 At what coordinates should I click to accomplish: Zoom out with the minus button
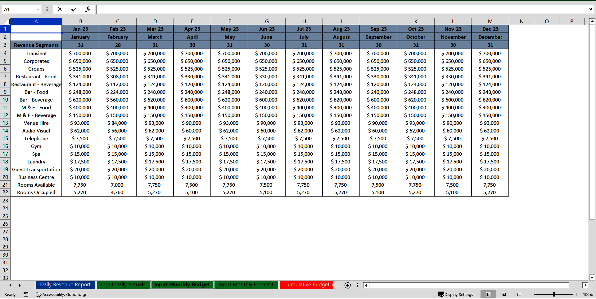coord(531,294)
